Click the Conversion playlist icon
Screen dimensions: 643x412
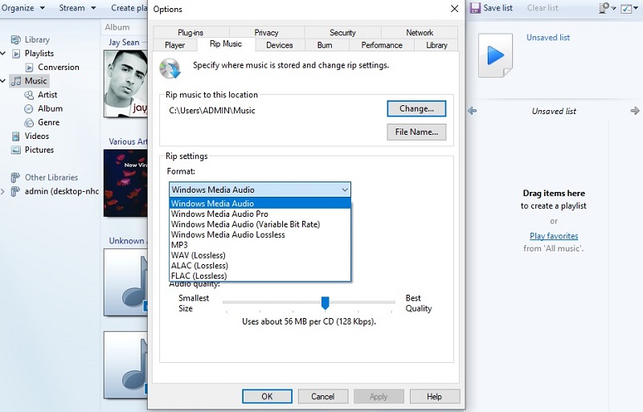tap(29, 67)
